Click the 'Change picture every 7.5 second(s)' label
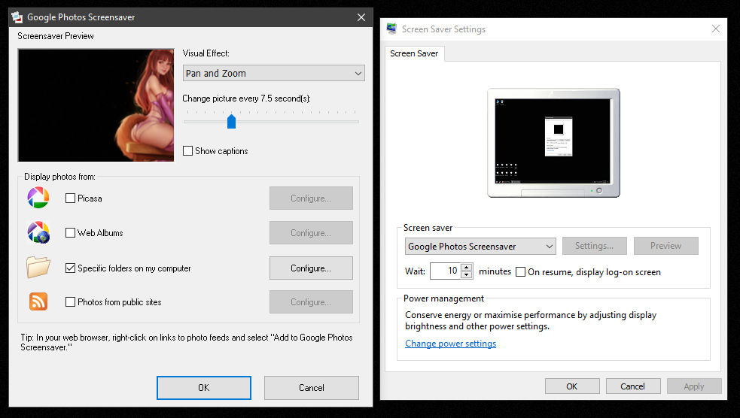This screenshot has height=418, width=740. (246, 98)
